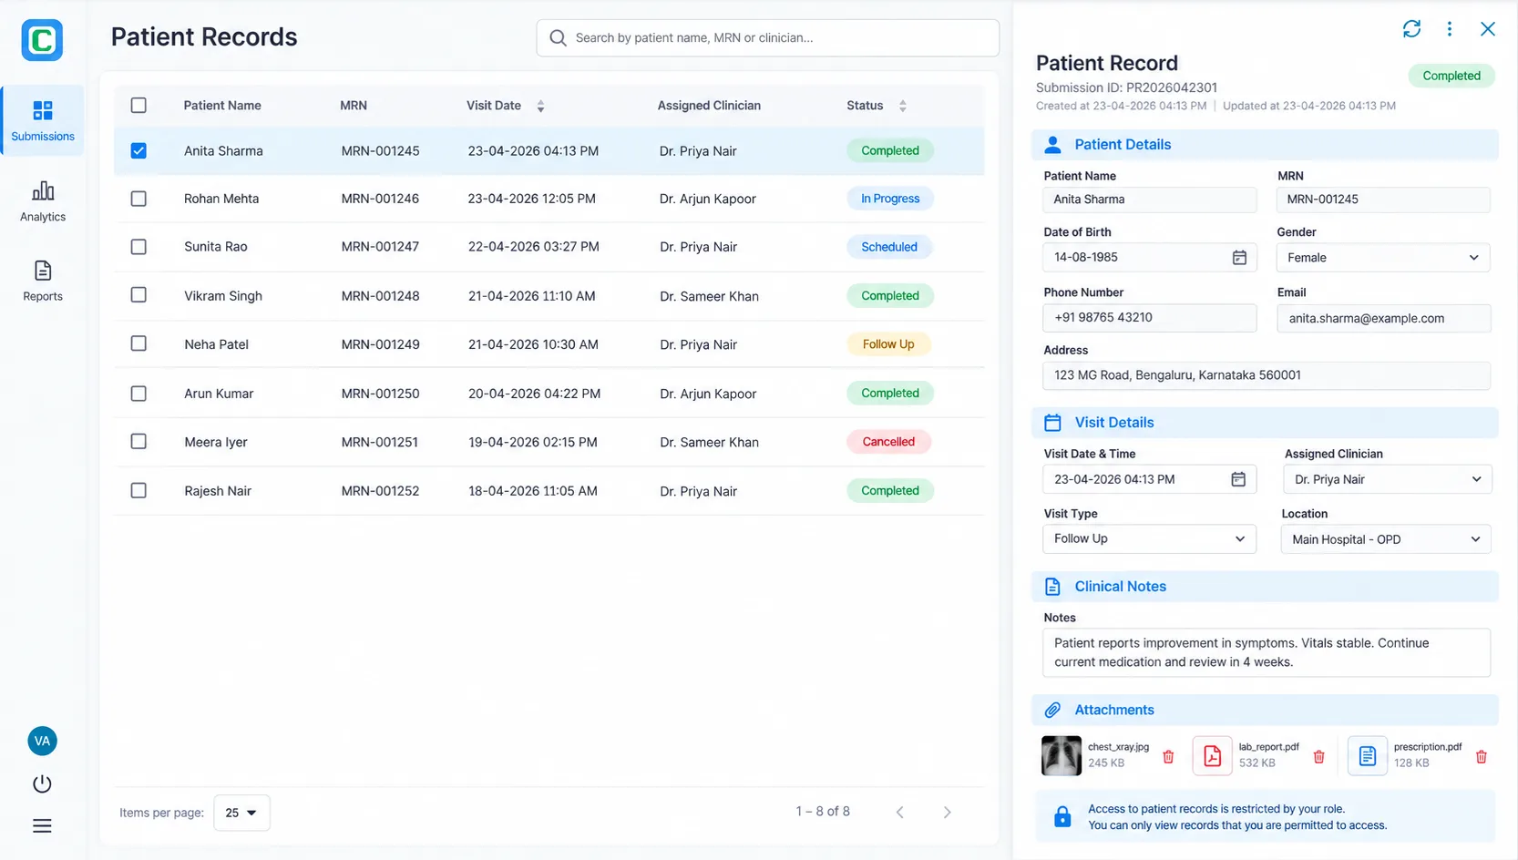Check the Meera Iyer row checkbox
Image resolution: width=1518 pixels, height=860 pixels.
(138, 442)
